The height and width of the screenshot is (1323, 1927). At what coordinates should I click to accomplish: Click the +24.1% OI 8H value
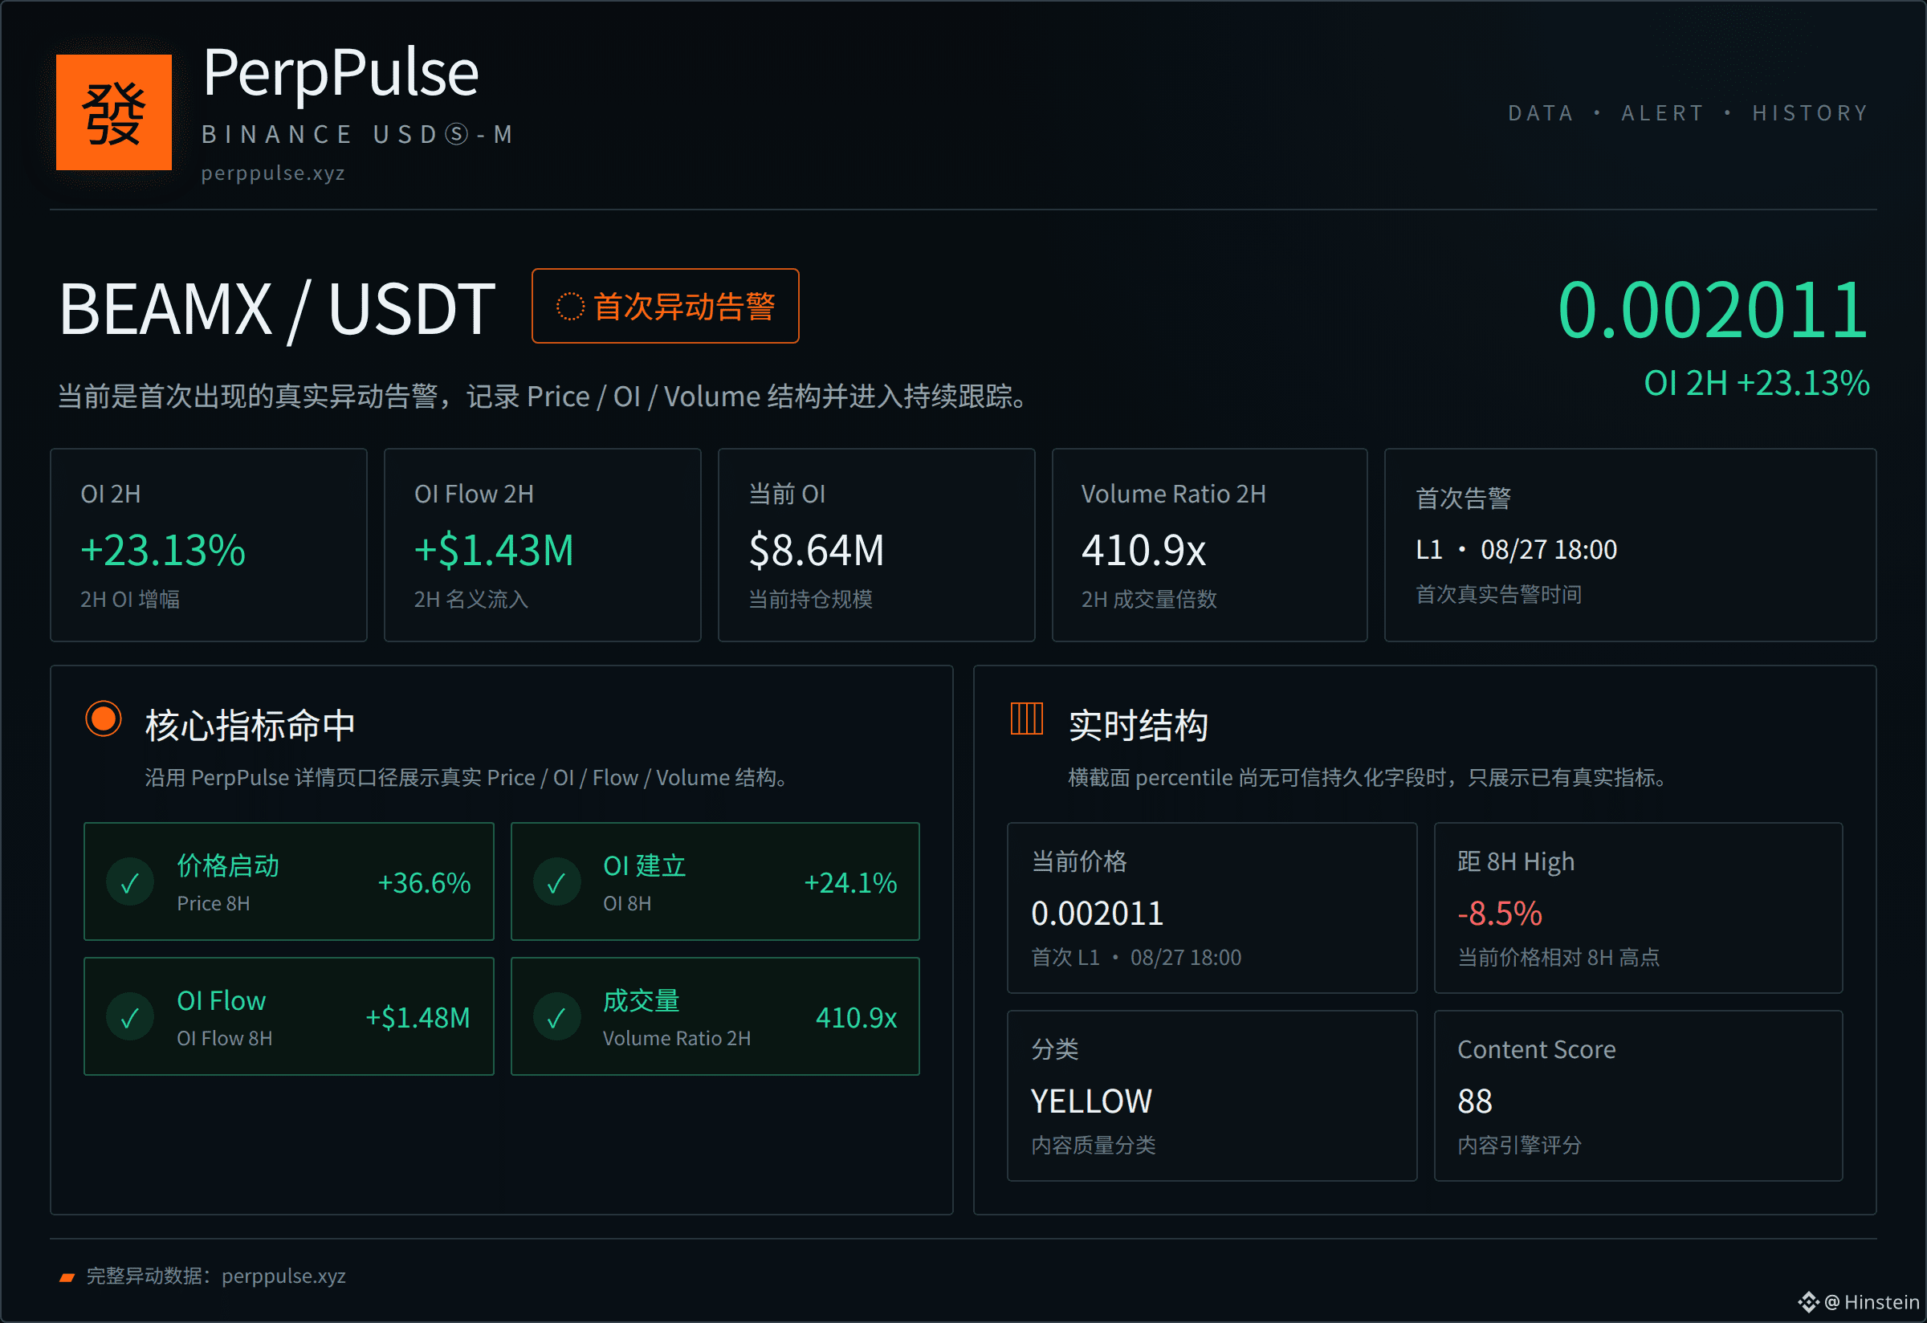[850, 883]
